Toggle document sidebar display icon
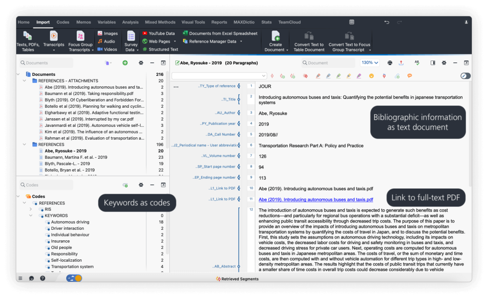Screen dimensions: 488x298 pos(433,63)
